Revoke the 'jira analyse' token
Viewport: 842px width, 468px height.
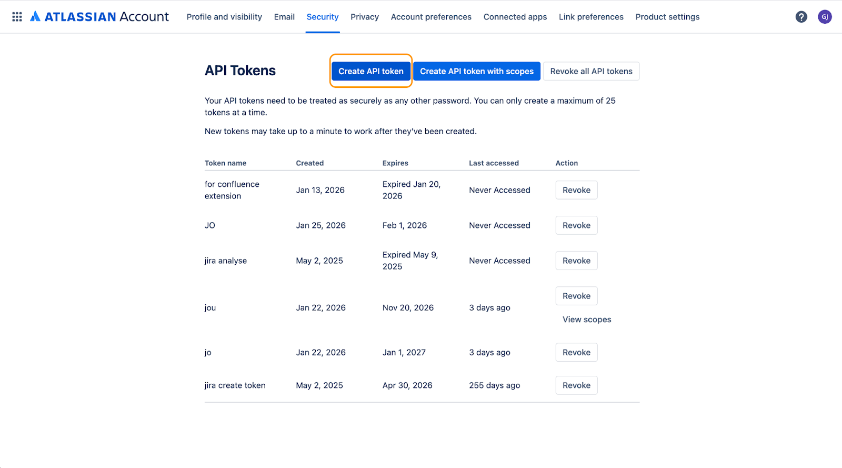[x=576, y=261]
